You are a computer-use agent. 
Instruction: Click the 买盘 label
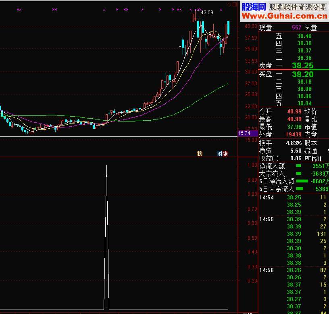pyautogui.click(x=265, y=74)
